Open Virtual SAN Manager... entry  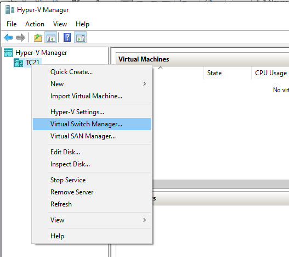(92, 136)
